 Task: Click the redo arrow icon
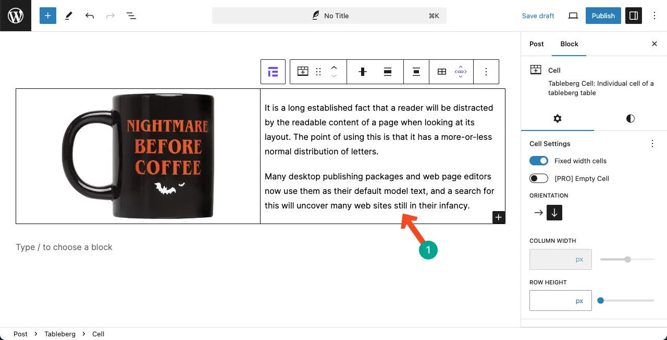tap(110, 16)
